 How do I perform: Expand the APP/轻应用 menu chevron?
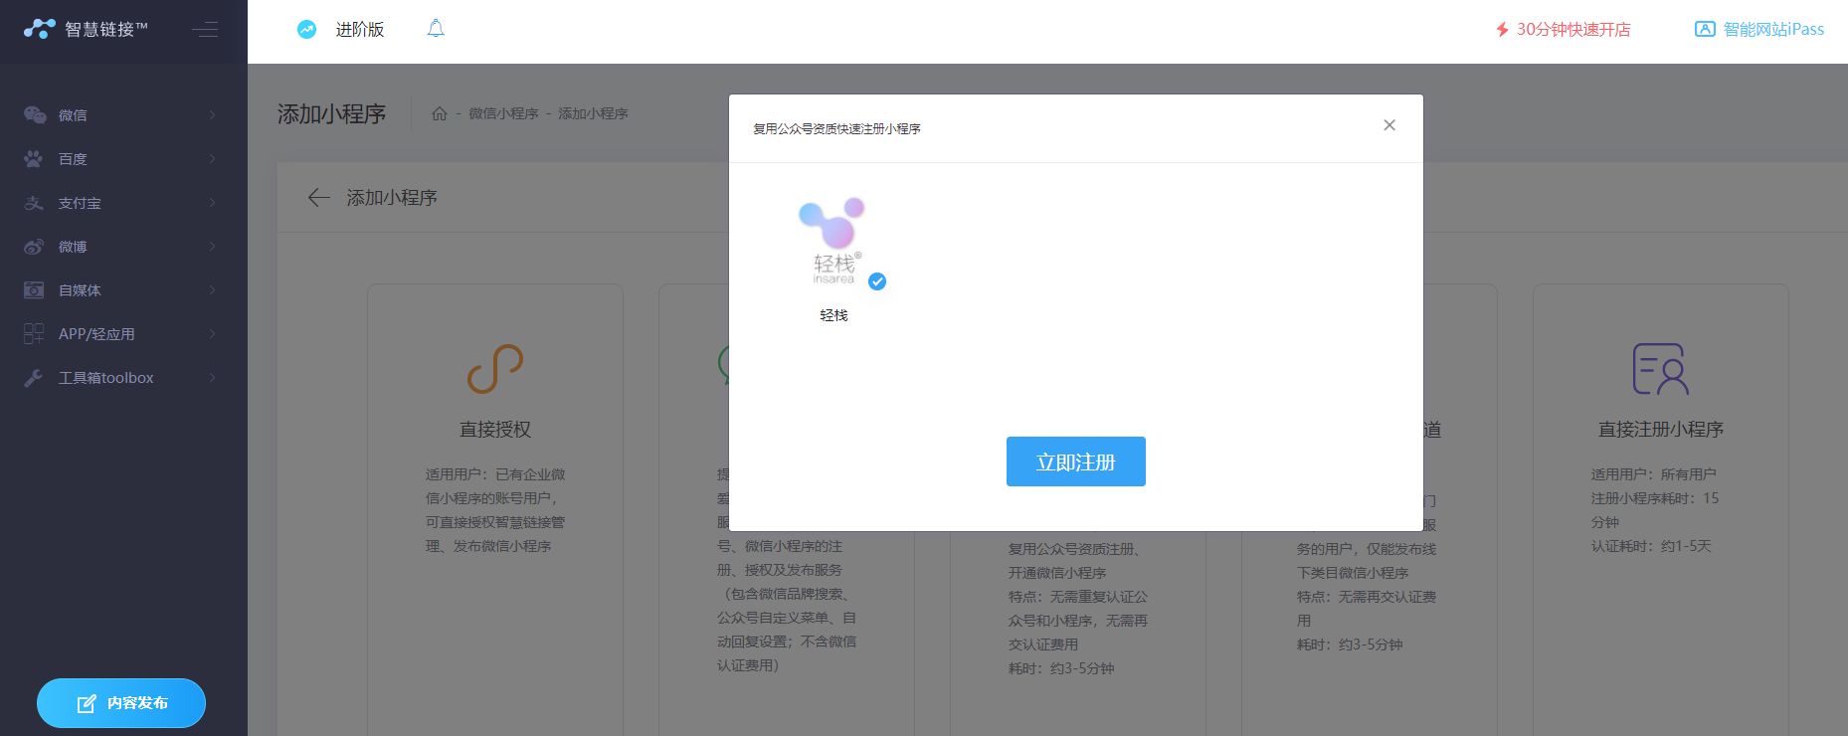pos(213,334)
